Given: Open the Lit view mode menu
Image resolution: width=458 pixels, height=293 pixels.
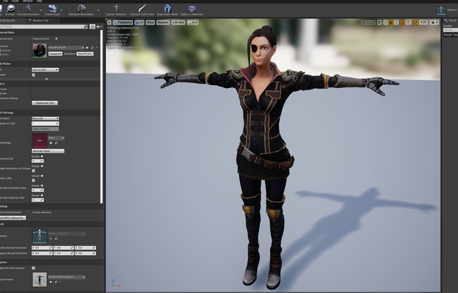Looking at the screenshot, I should pos(140,23).
